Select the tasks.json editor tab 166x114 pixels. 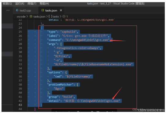[51, 10]
